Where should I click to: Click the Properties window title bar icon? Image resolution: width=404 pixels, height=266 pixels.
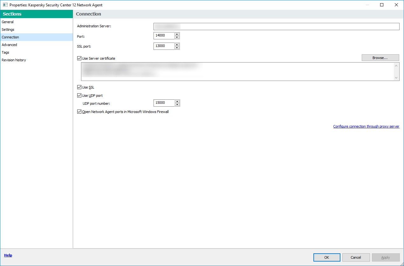pyautogui.click(x=5, y=5)
